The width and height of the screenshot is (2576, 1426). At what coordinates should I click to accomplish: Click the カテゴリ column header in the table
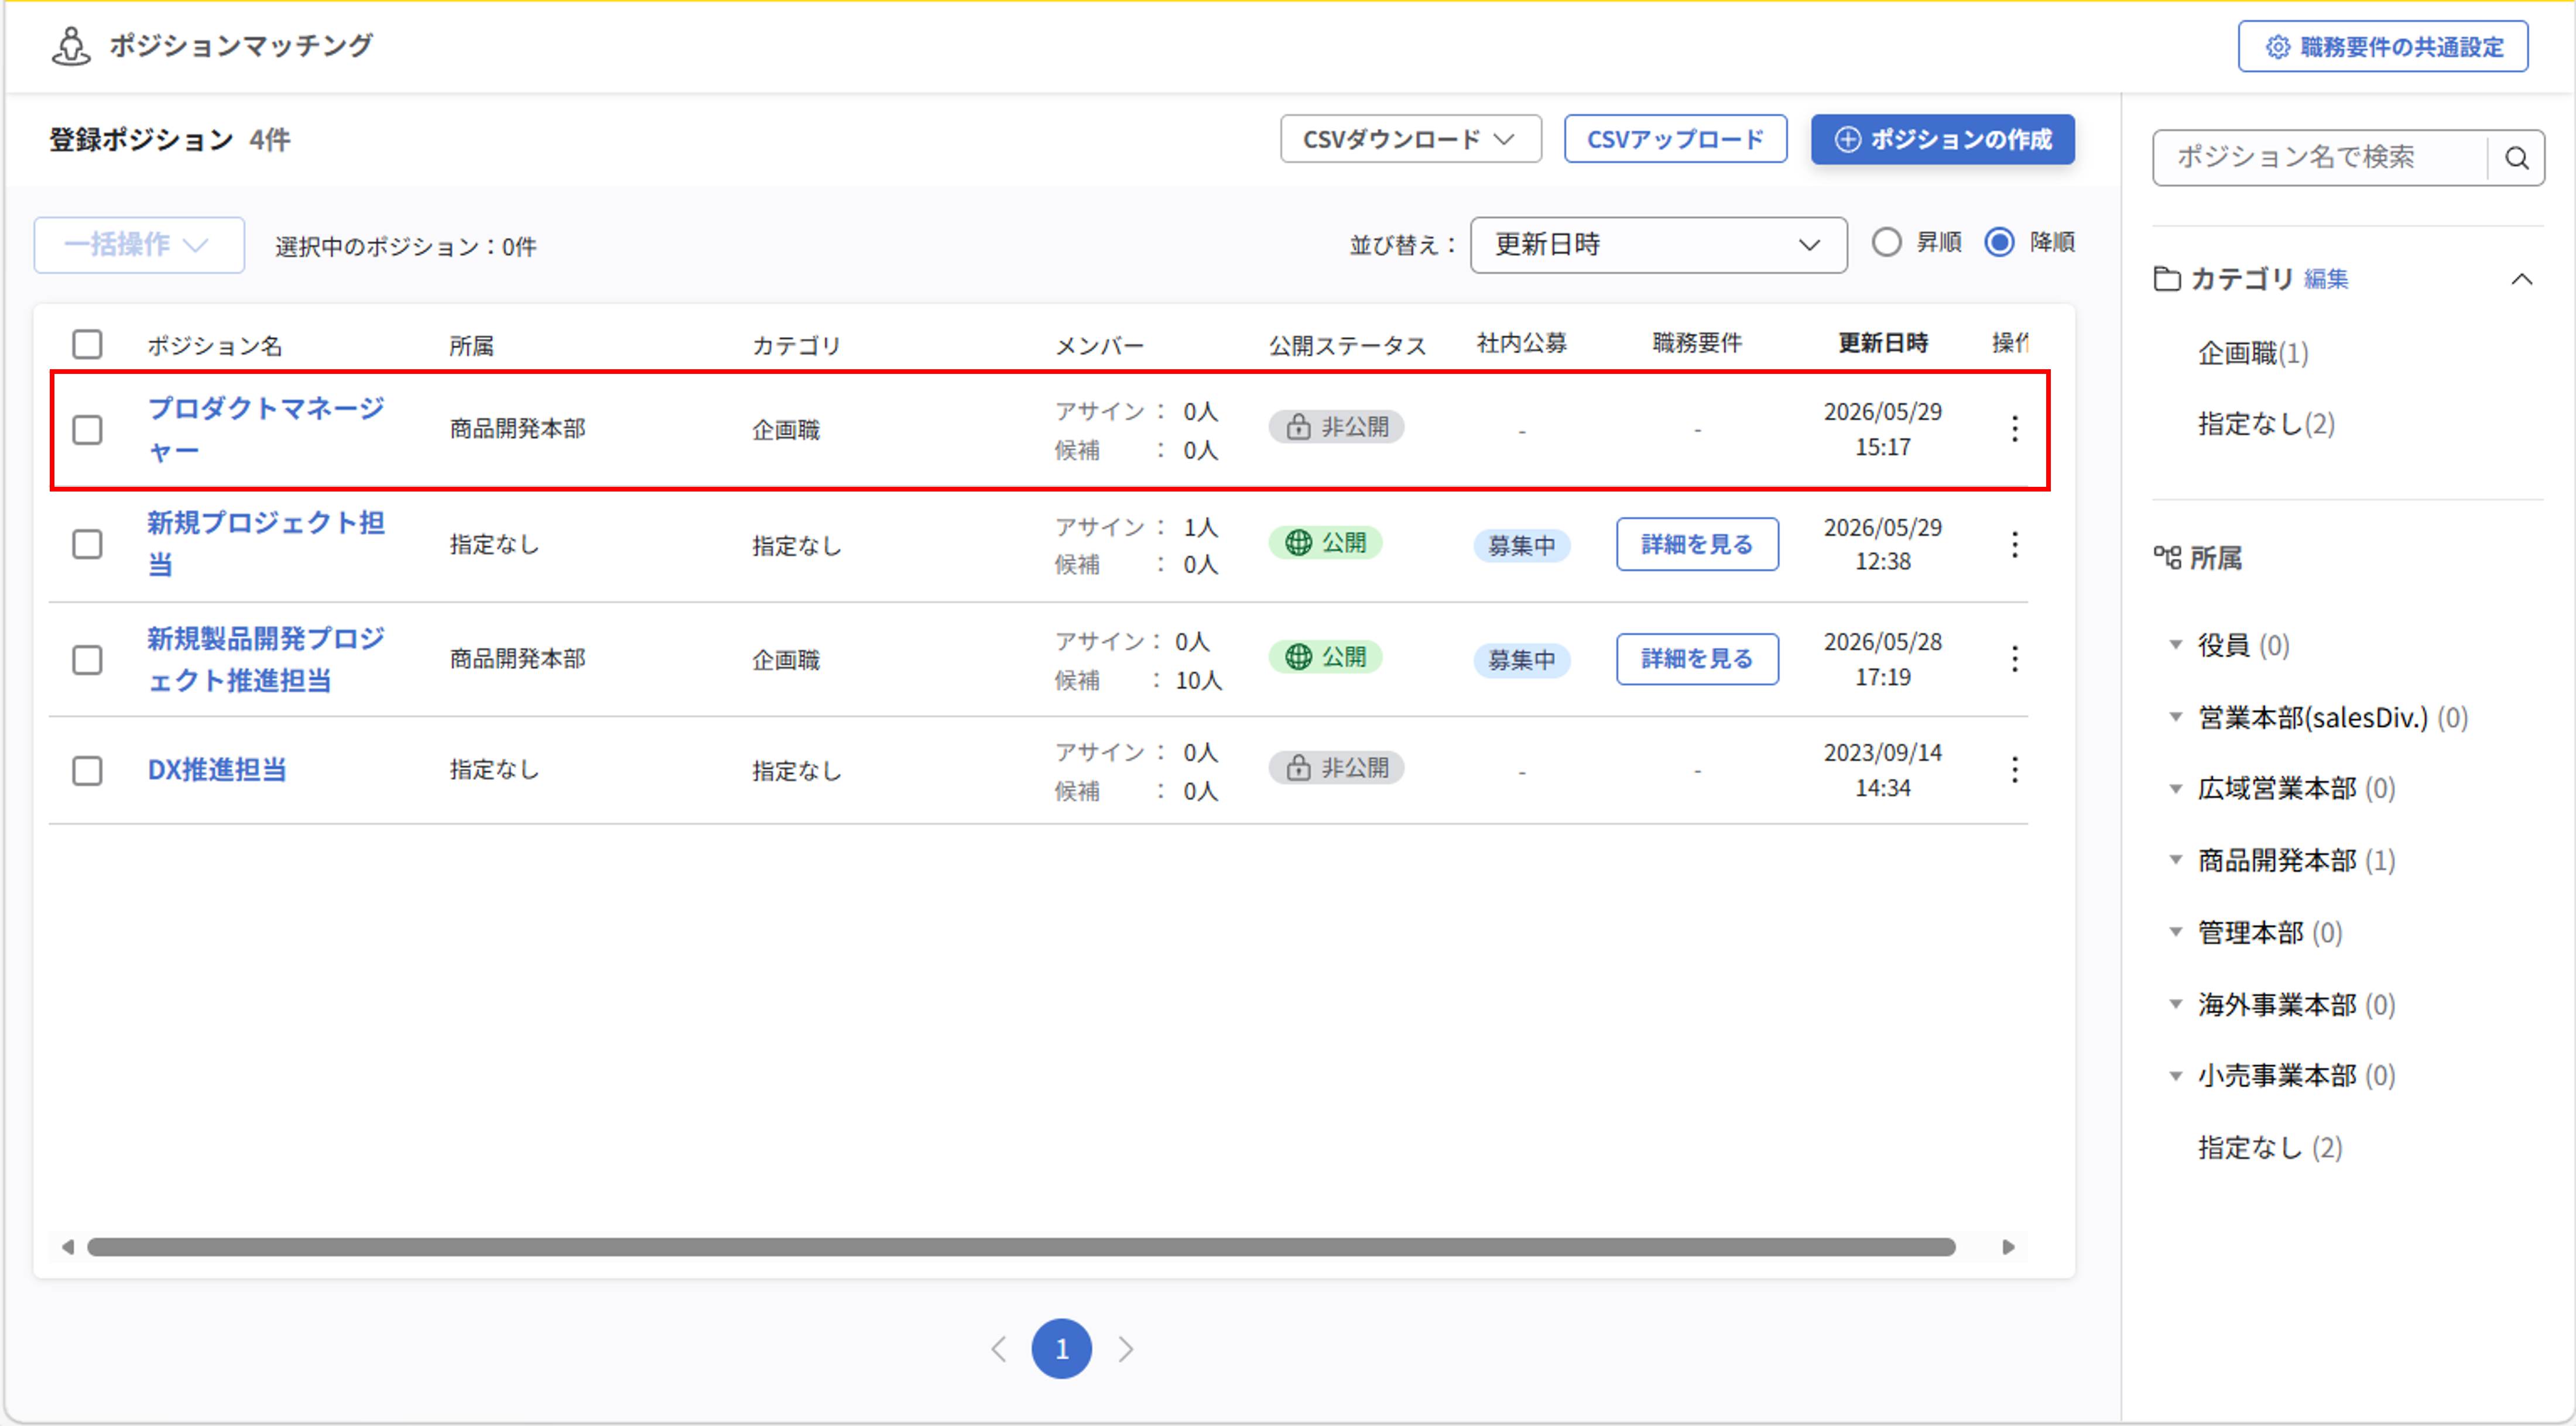[x=796, y=346]
